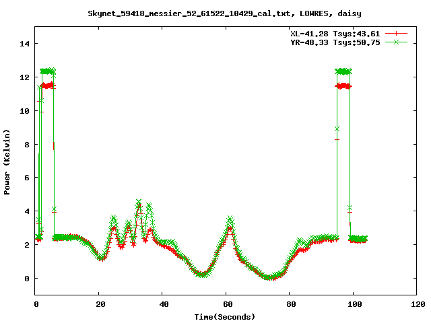431x323 pixels.
Task: Click the red XL legend line sample
Action: (x=396, y=34)
